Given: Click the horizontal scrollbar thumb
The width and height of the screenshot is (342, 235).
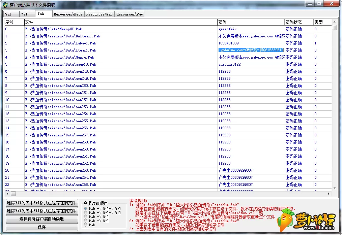Looking at the screenshot, I should (13, 194).
